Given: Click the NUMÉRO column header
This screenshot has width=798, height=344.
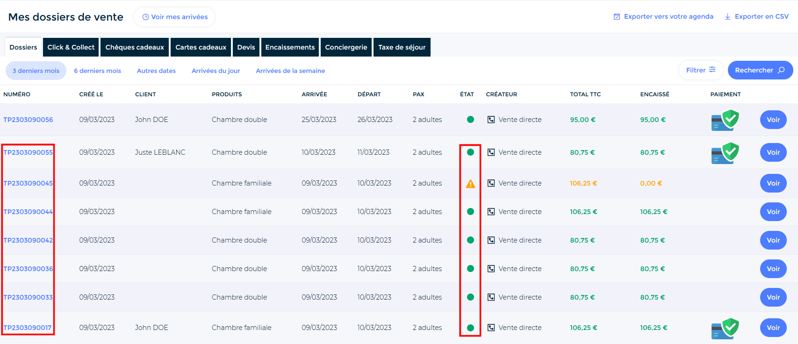Looking at the screenshot, I should tap(17, 94).
